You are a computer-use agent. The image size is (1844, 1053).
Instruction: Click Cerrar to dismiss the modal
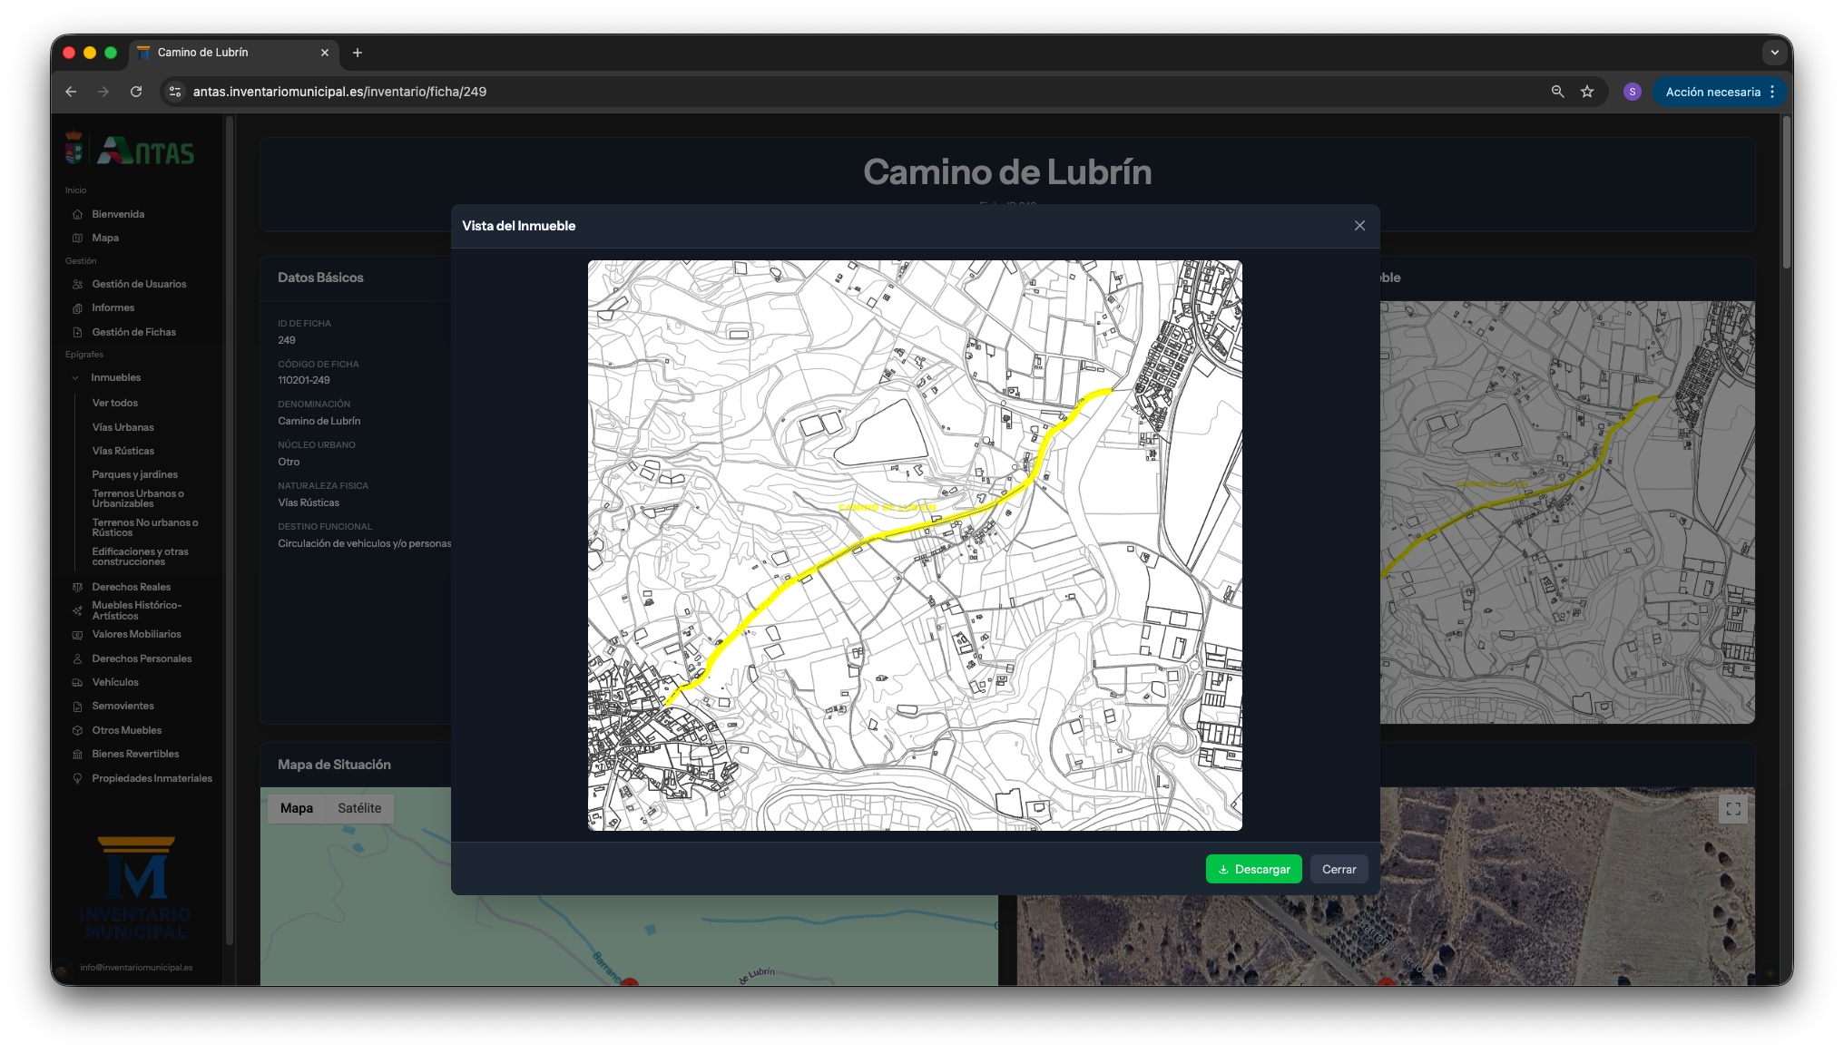pyautogui.click(x=1339, y=868)
